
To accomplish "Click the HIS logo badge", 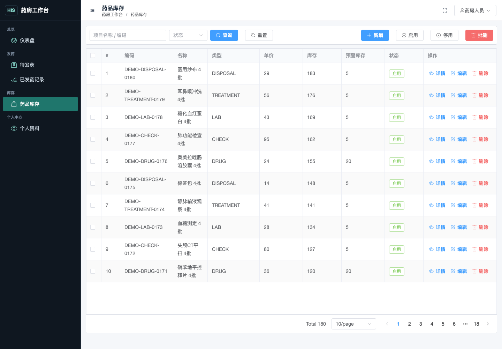I will coord(11,10).
